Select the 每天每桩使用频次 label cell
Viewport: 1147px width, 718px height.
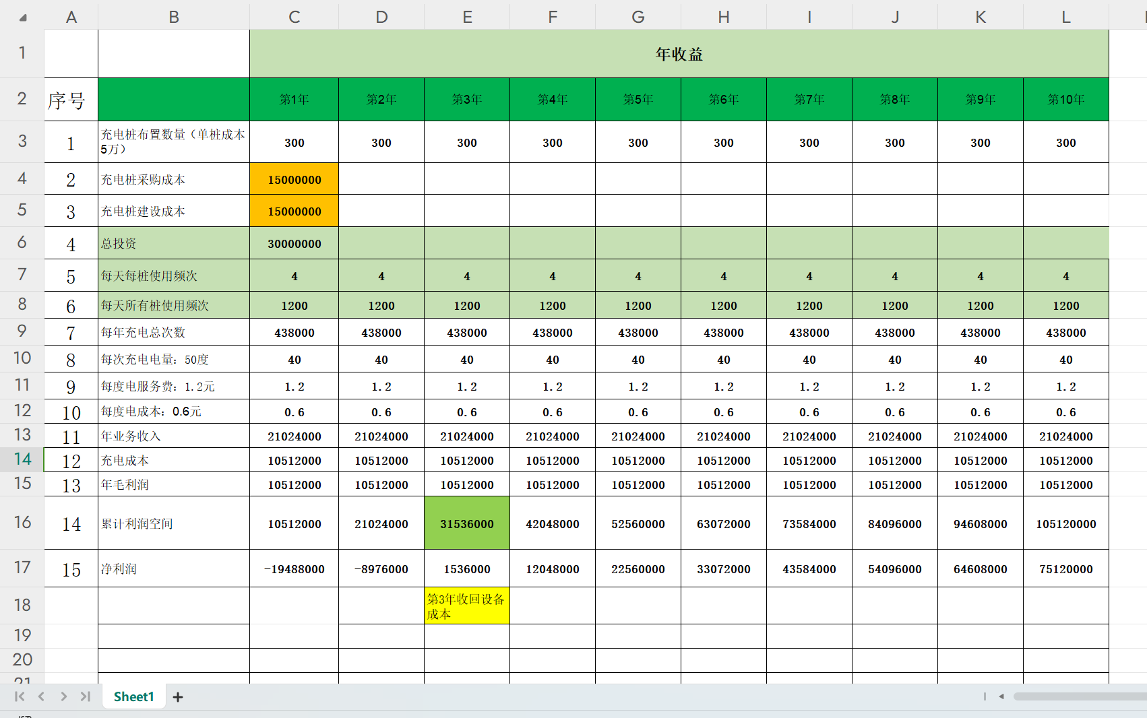click(174, 275)
